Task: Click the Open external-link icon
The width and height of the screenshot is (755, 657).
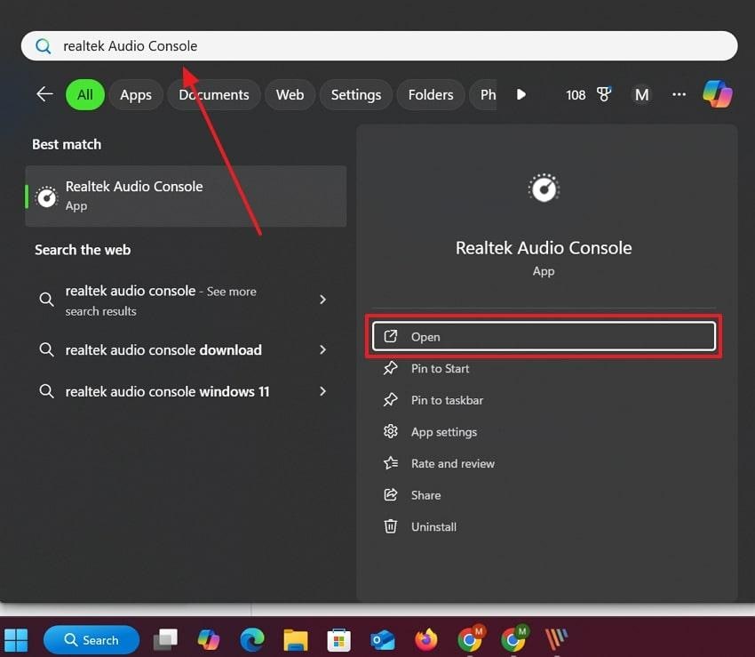Action: 391,336
